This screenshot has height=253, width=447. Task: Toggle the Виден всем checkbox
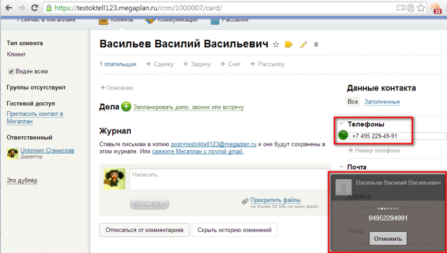pyautogui.click(x=11, y=71)
